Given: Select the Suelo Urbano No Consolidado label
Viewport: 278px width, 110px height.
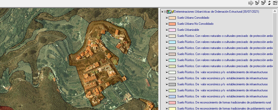Looking at the screenshot, I should [x=195, y=24].
